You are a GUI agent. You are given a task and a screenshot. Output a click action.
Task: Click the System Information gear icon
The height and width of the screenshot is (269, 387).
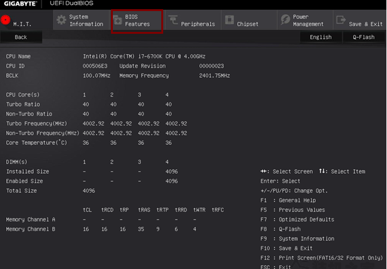(x=61, y=20)
